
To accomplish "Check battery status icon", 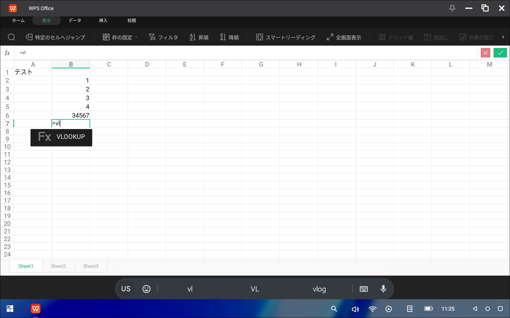I will pos(428,309).
